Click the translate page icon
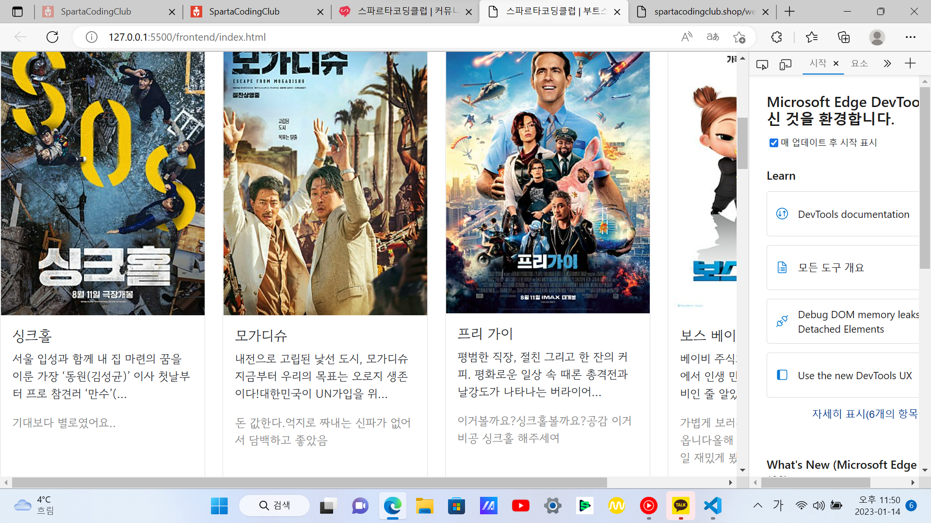Viewport: 931px width, 523px height. tap(713, 37)
